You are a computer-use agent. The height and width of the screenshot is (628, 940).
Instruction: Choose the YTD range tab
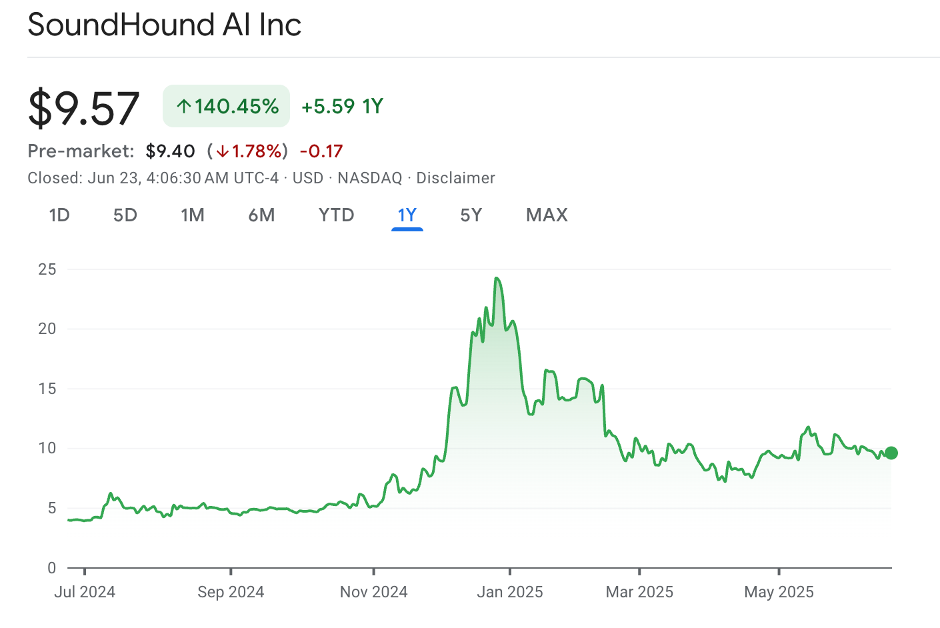tap(337, 215)
